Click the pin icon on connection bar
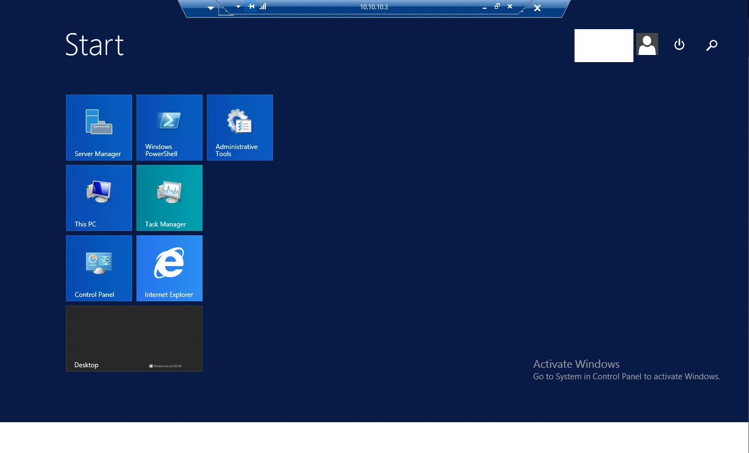The image size is (749, 453). [x=252, y=7]
